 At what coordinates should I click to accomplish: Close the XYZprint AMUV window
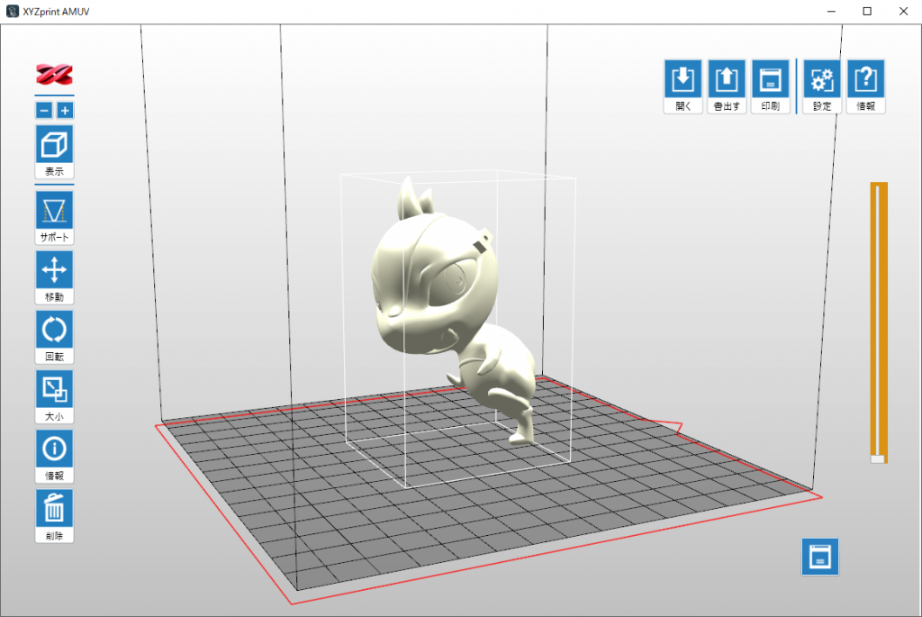pos(903,11)
